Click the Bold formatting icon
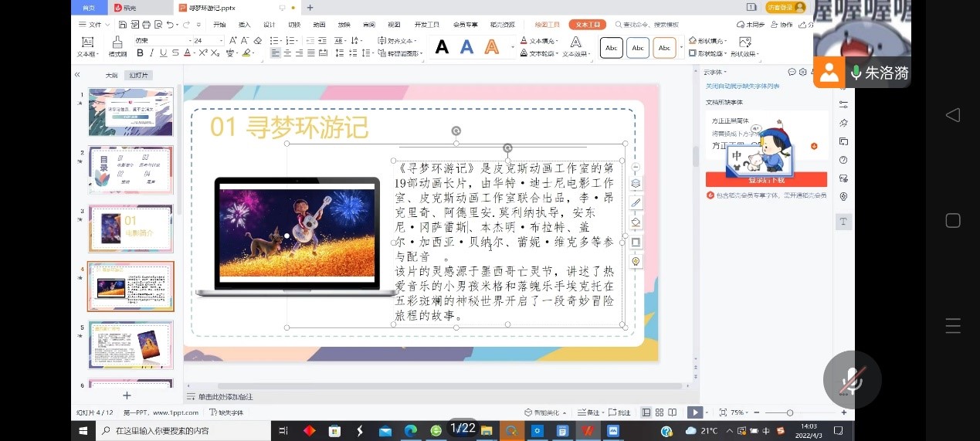 (140, 53)
